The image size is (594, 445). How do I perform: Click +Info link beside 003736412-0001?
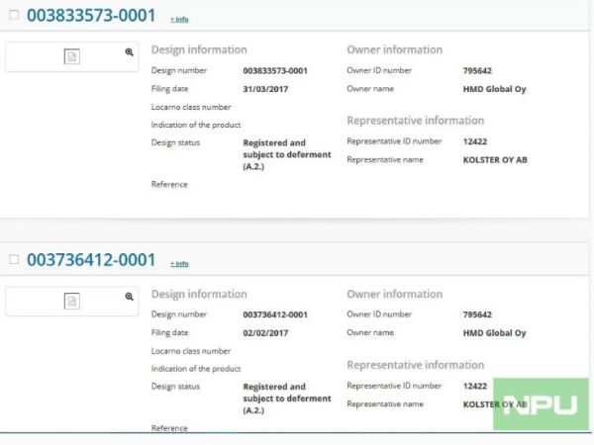(x=179, y=263)
